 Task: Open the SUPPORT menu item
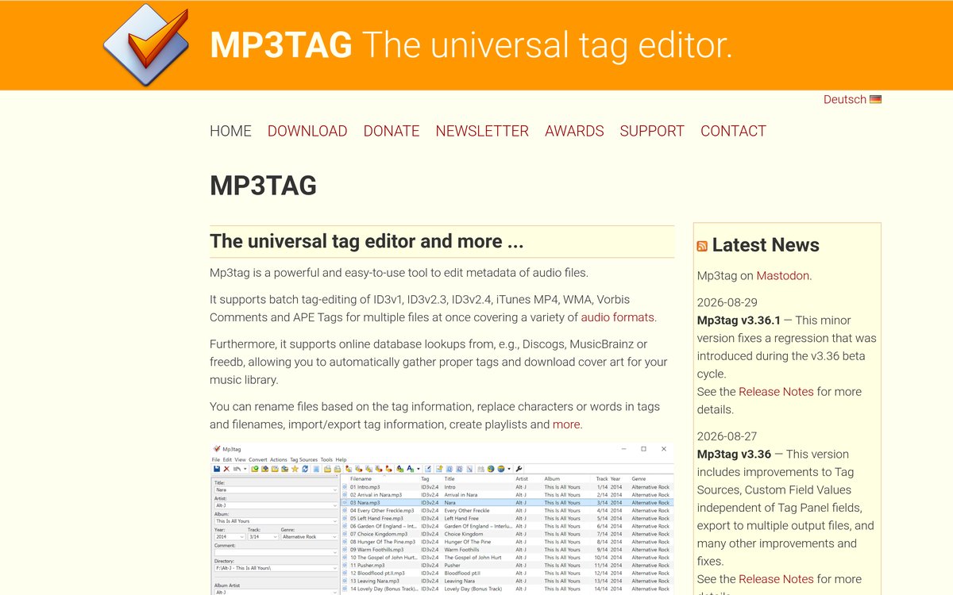point(652,131)
